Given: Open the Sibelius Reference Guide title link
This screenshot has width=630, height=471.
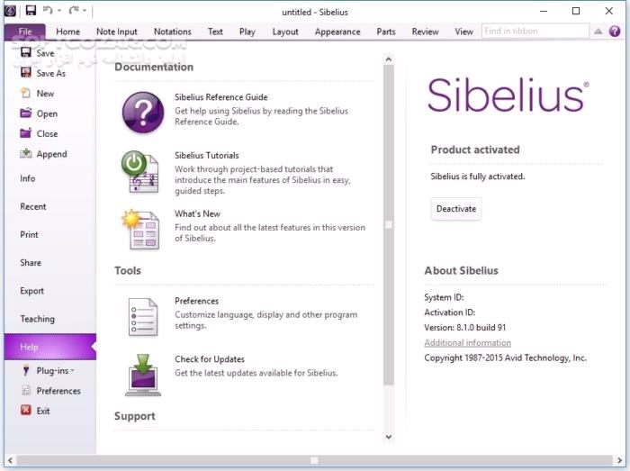Looking at the screenshot, I should click(221, 97).
